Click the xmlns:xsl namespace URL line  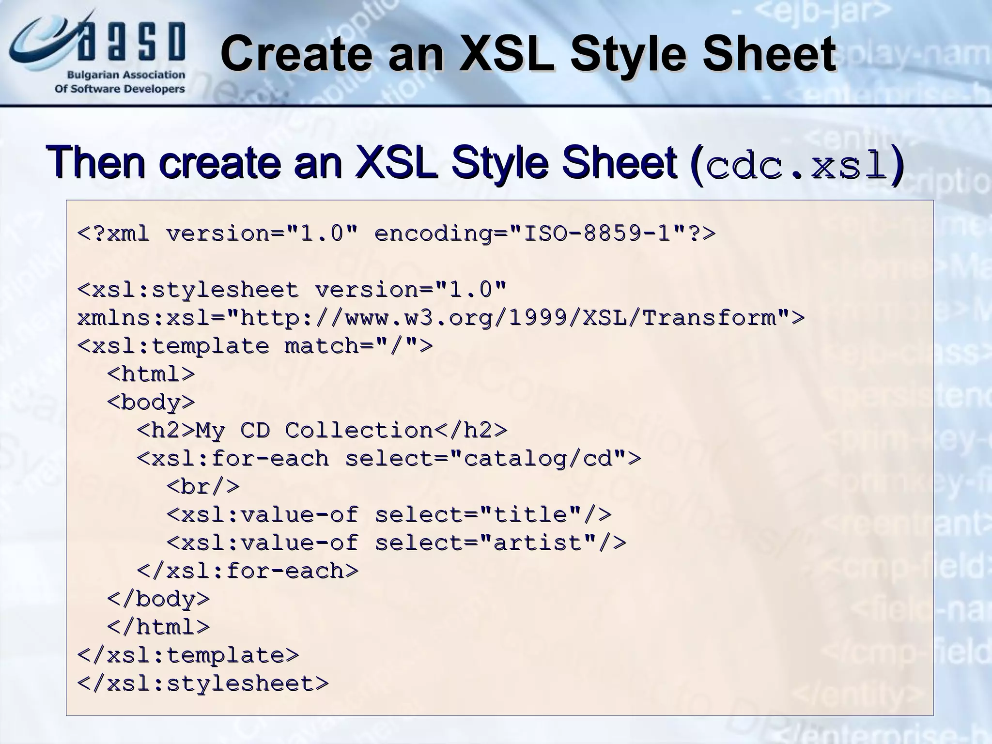pos(441,318)
